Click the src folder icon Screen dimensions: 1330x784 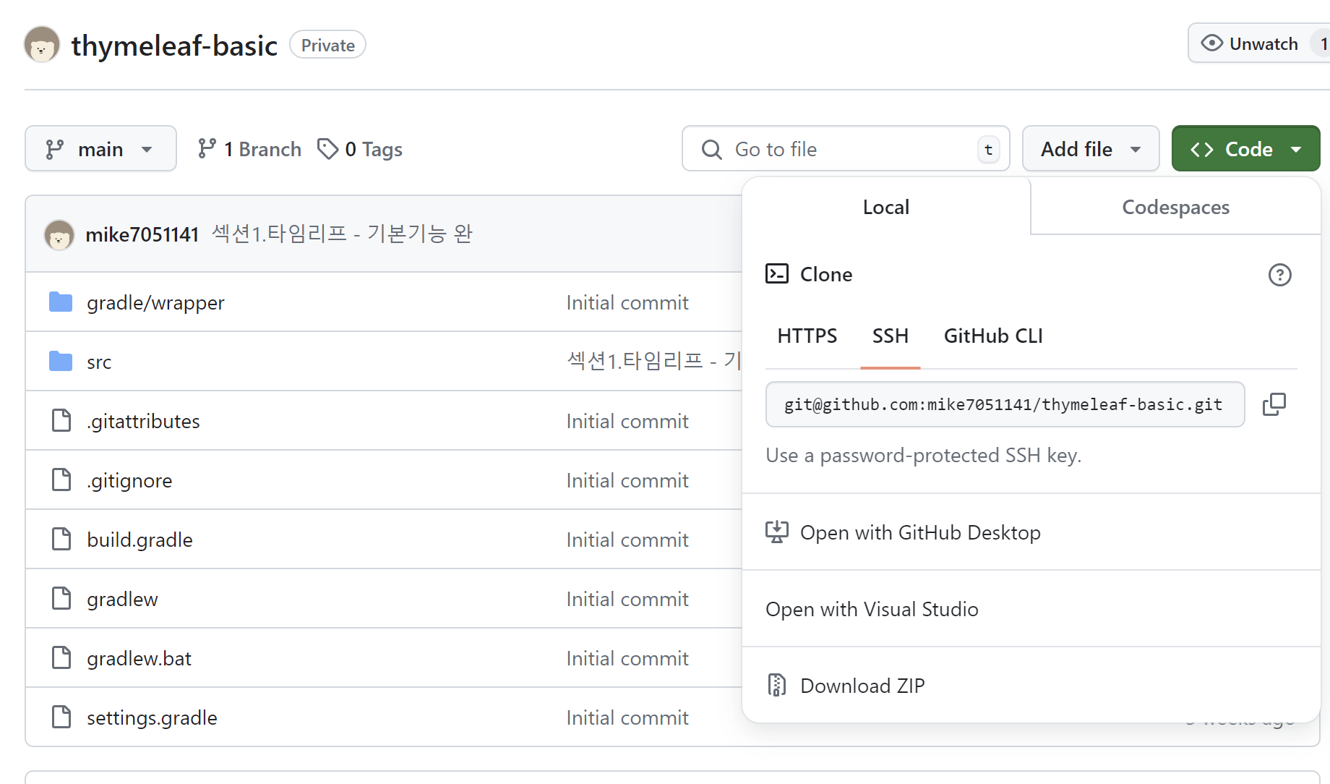point(61,361)
